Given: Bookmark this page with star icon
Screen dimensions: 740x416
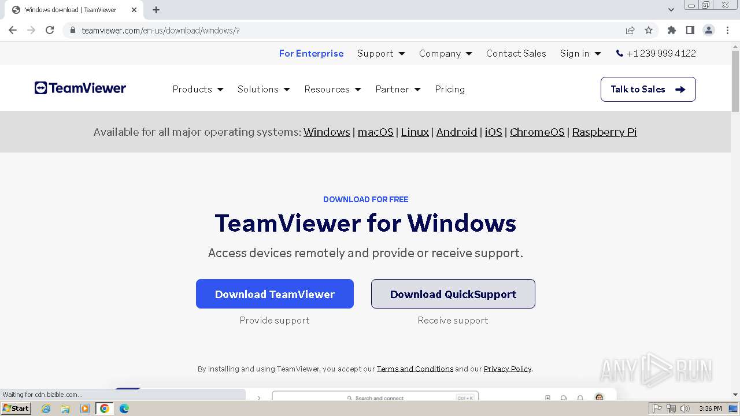Looking at the screenshot, I should tap(649, 30).
